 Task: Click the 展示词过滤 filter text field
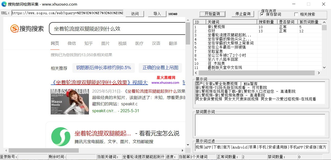tap(261, 147)
